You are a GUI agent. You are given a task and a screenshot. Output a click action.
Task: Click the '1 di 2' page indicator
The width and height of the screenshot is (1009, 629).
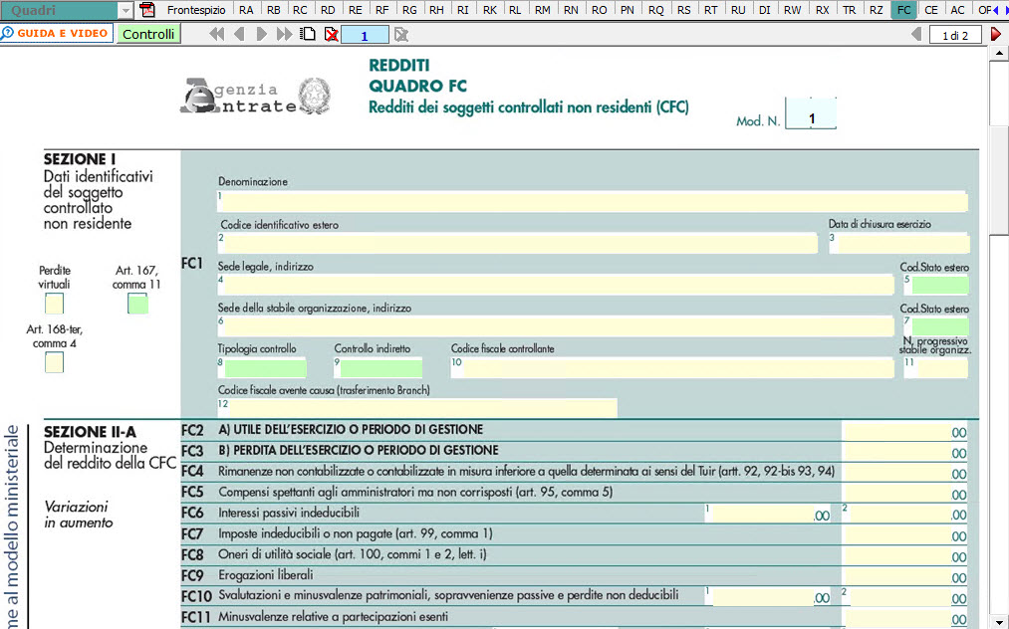coord(955,35)
